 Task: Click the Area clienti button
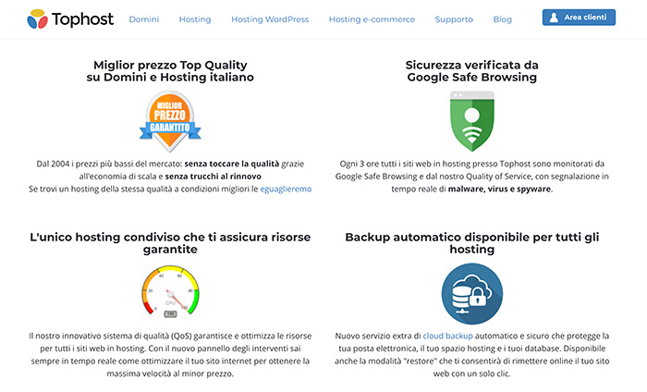point(579,18)
